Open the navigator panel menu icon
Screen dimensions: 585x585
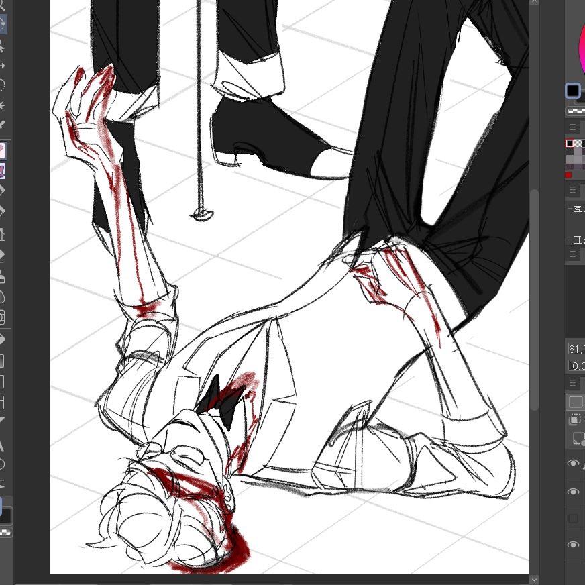coord(573,254)
